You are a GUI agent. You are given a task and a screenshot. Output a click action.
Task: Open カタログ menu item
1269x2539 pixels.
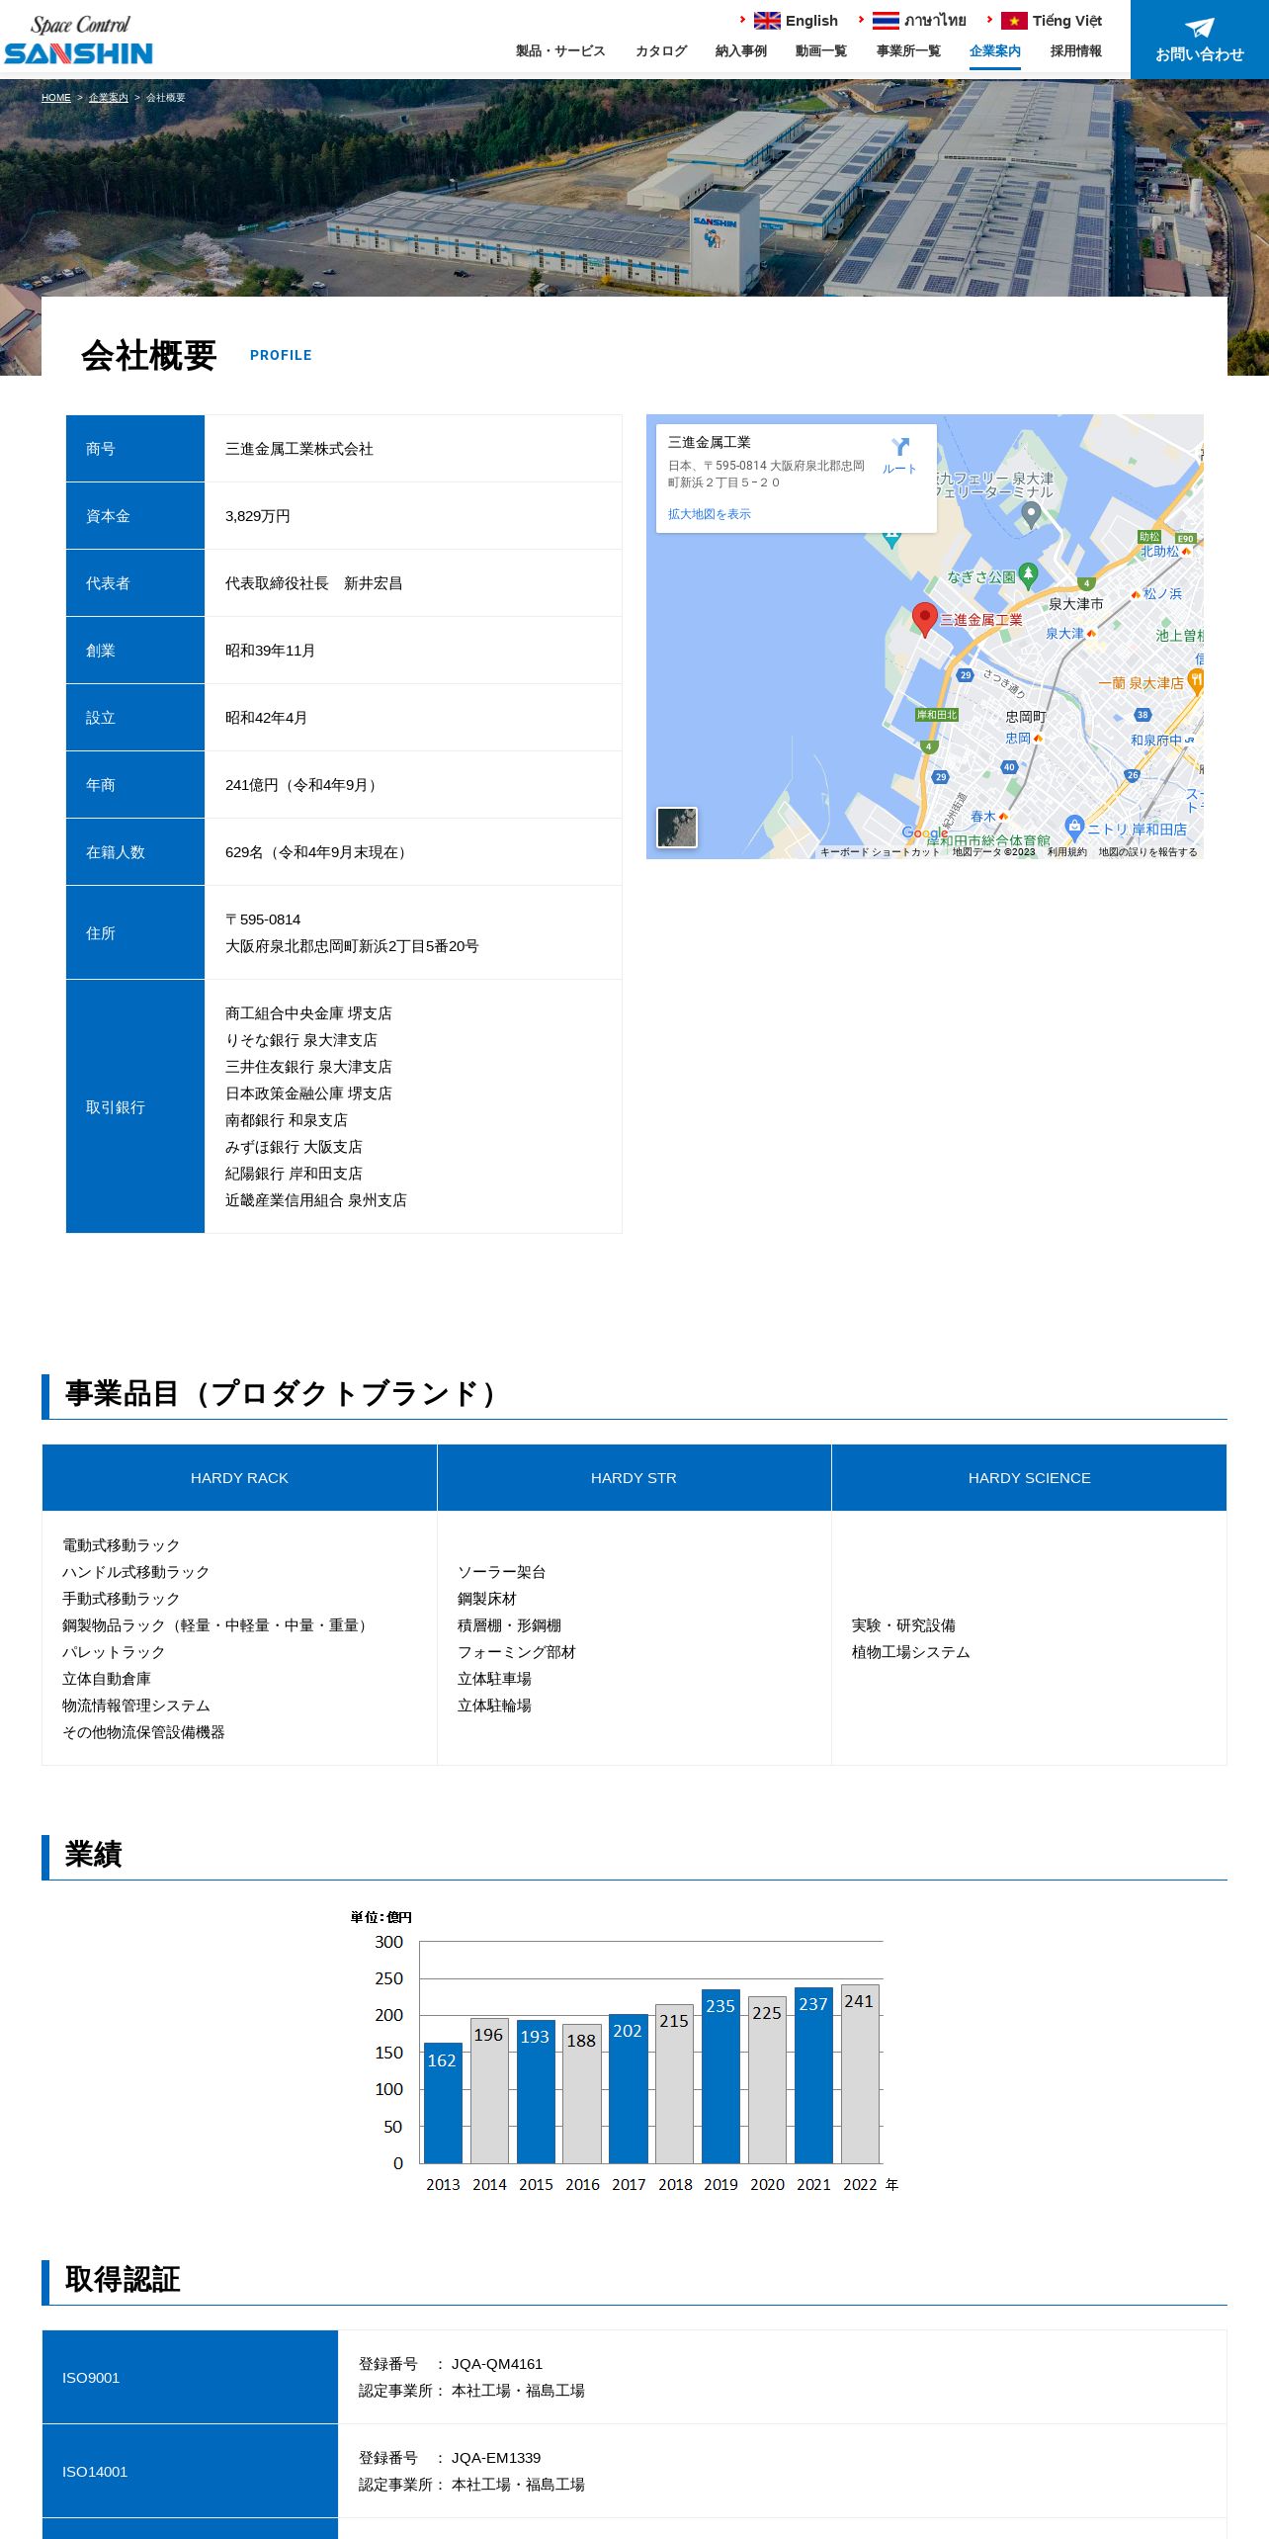click(x=661, y=51)
